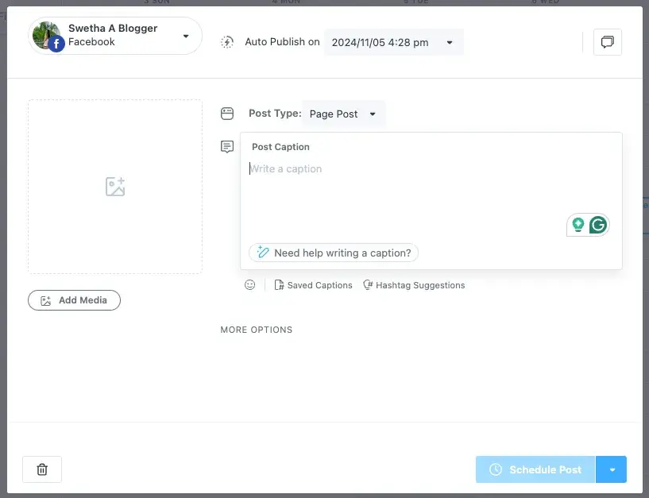Click Need help writing a caption

[x=333, y=253]
